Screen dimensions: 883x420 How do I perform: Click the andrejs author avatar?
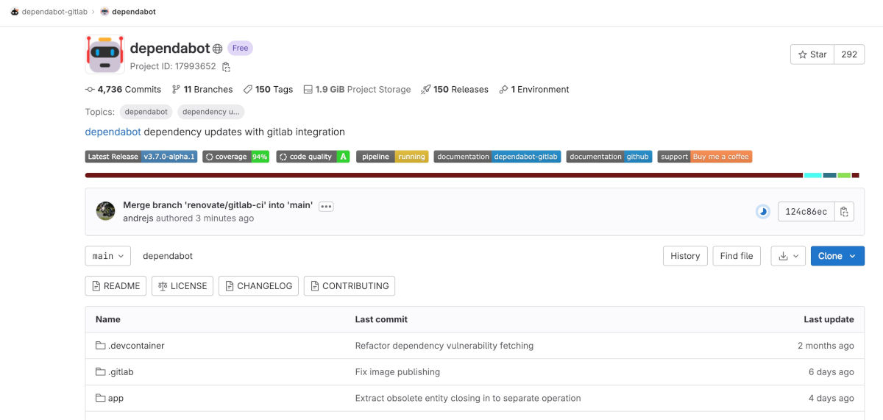[x=105, y=211]
